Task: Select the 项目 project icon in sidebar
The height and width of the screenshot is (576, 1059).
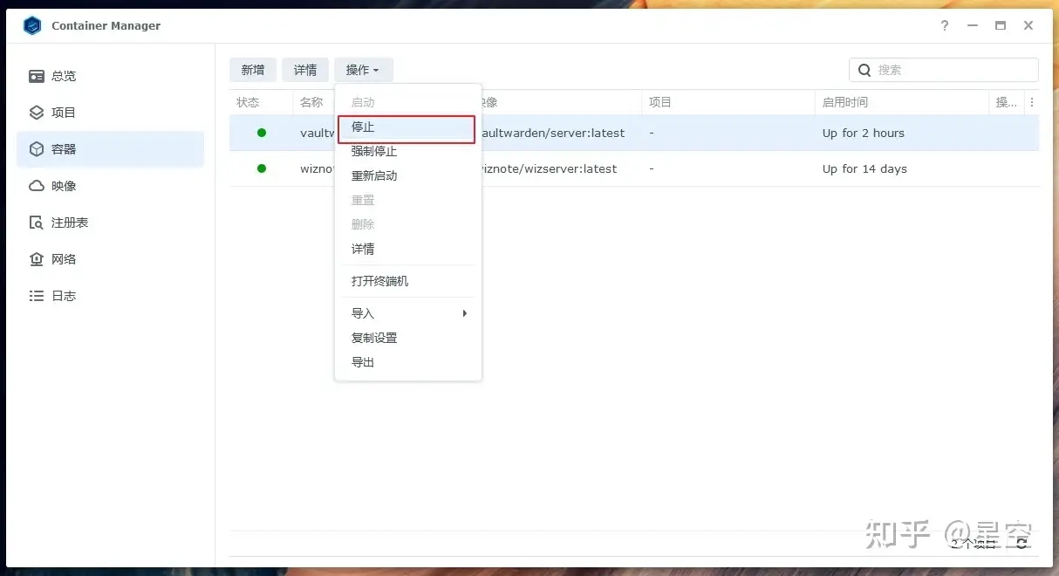Action: 37,113
